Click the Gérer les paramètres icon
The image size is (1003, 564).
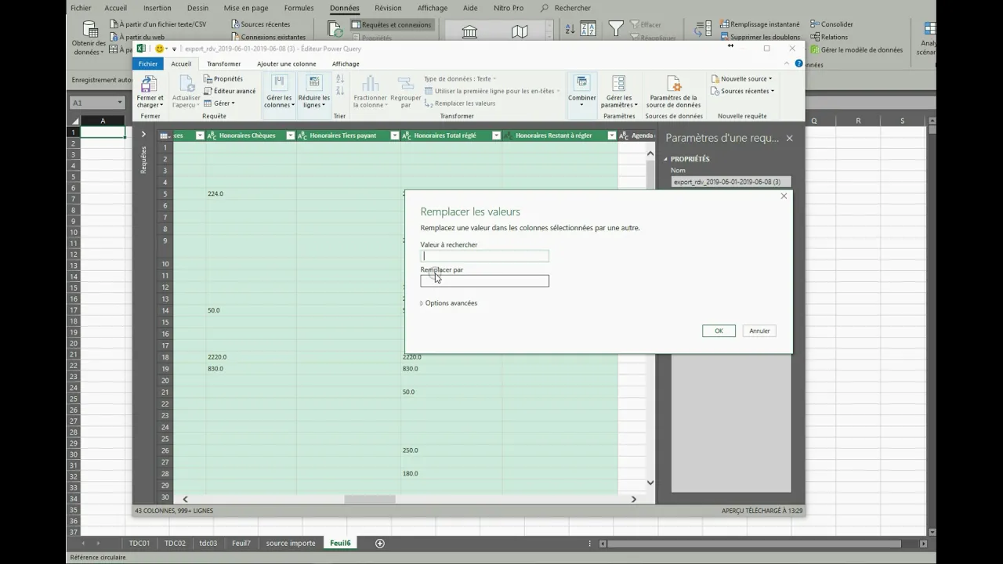coord(619,84)
